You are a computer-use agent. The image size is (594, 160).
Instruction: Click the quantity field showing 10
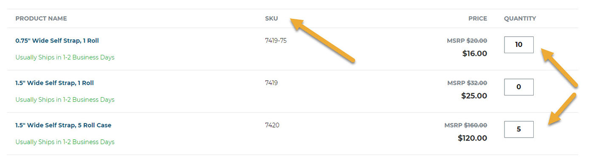point(518,45)
